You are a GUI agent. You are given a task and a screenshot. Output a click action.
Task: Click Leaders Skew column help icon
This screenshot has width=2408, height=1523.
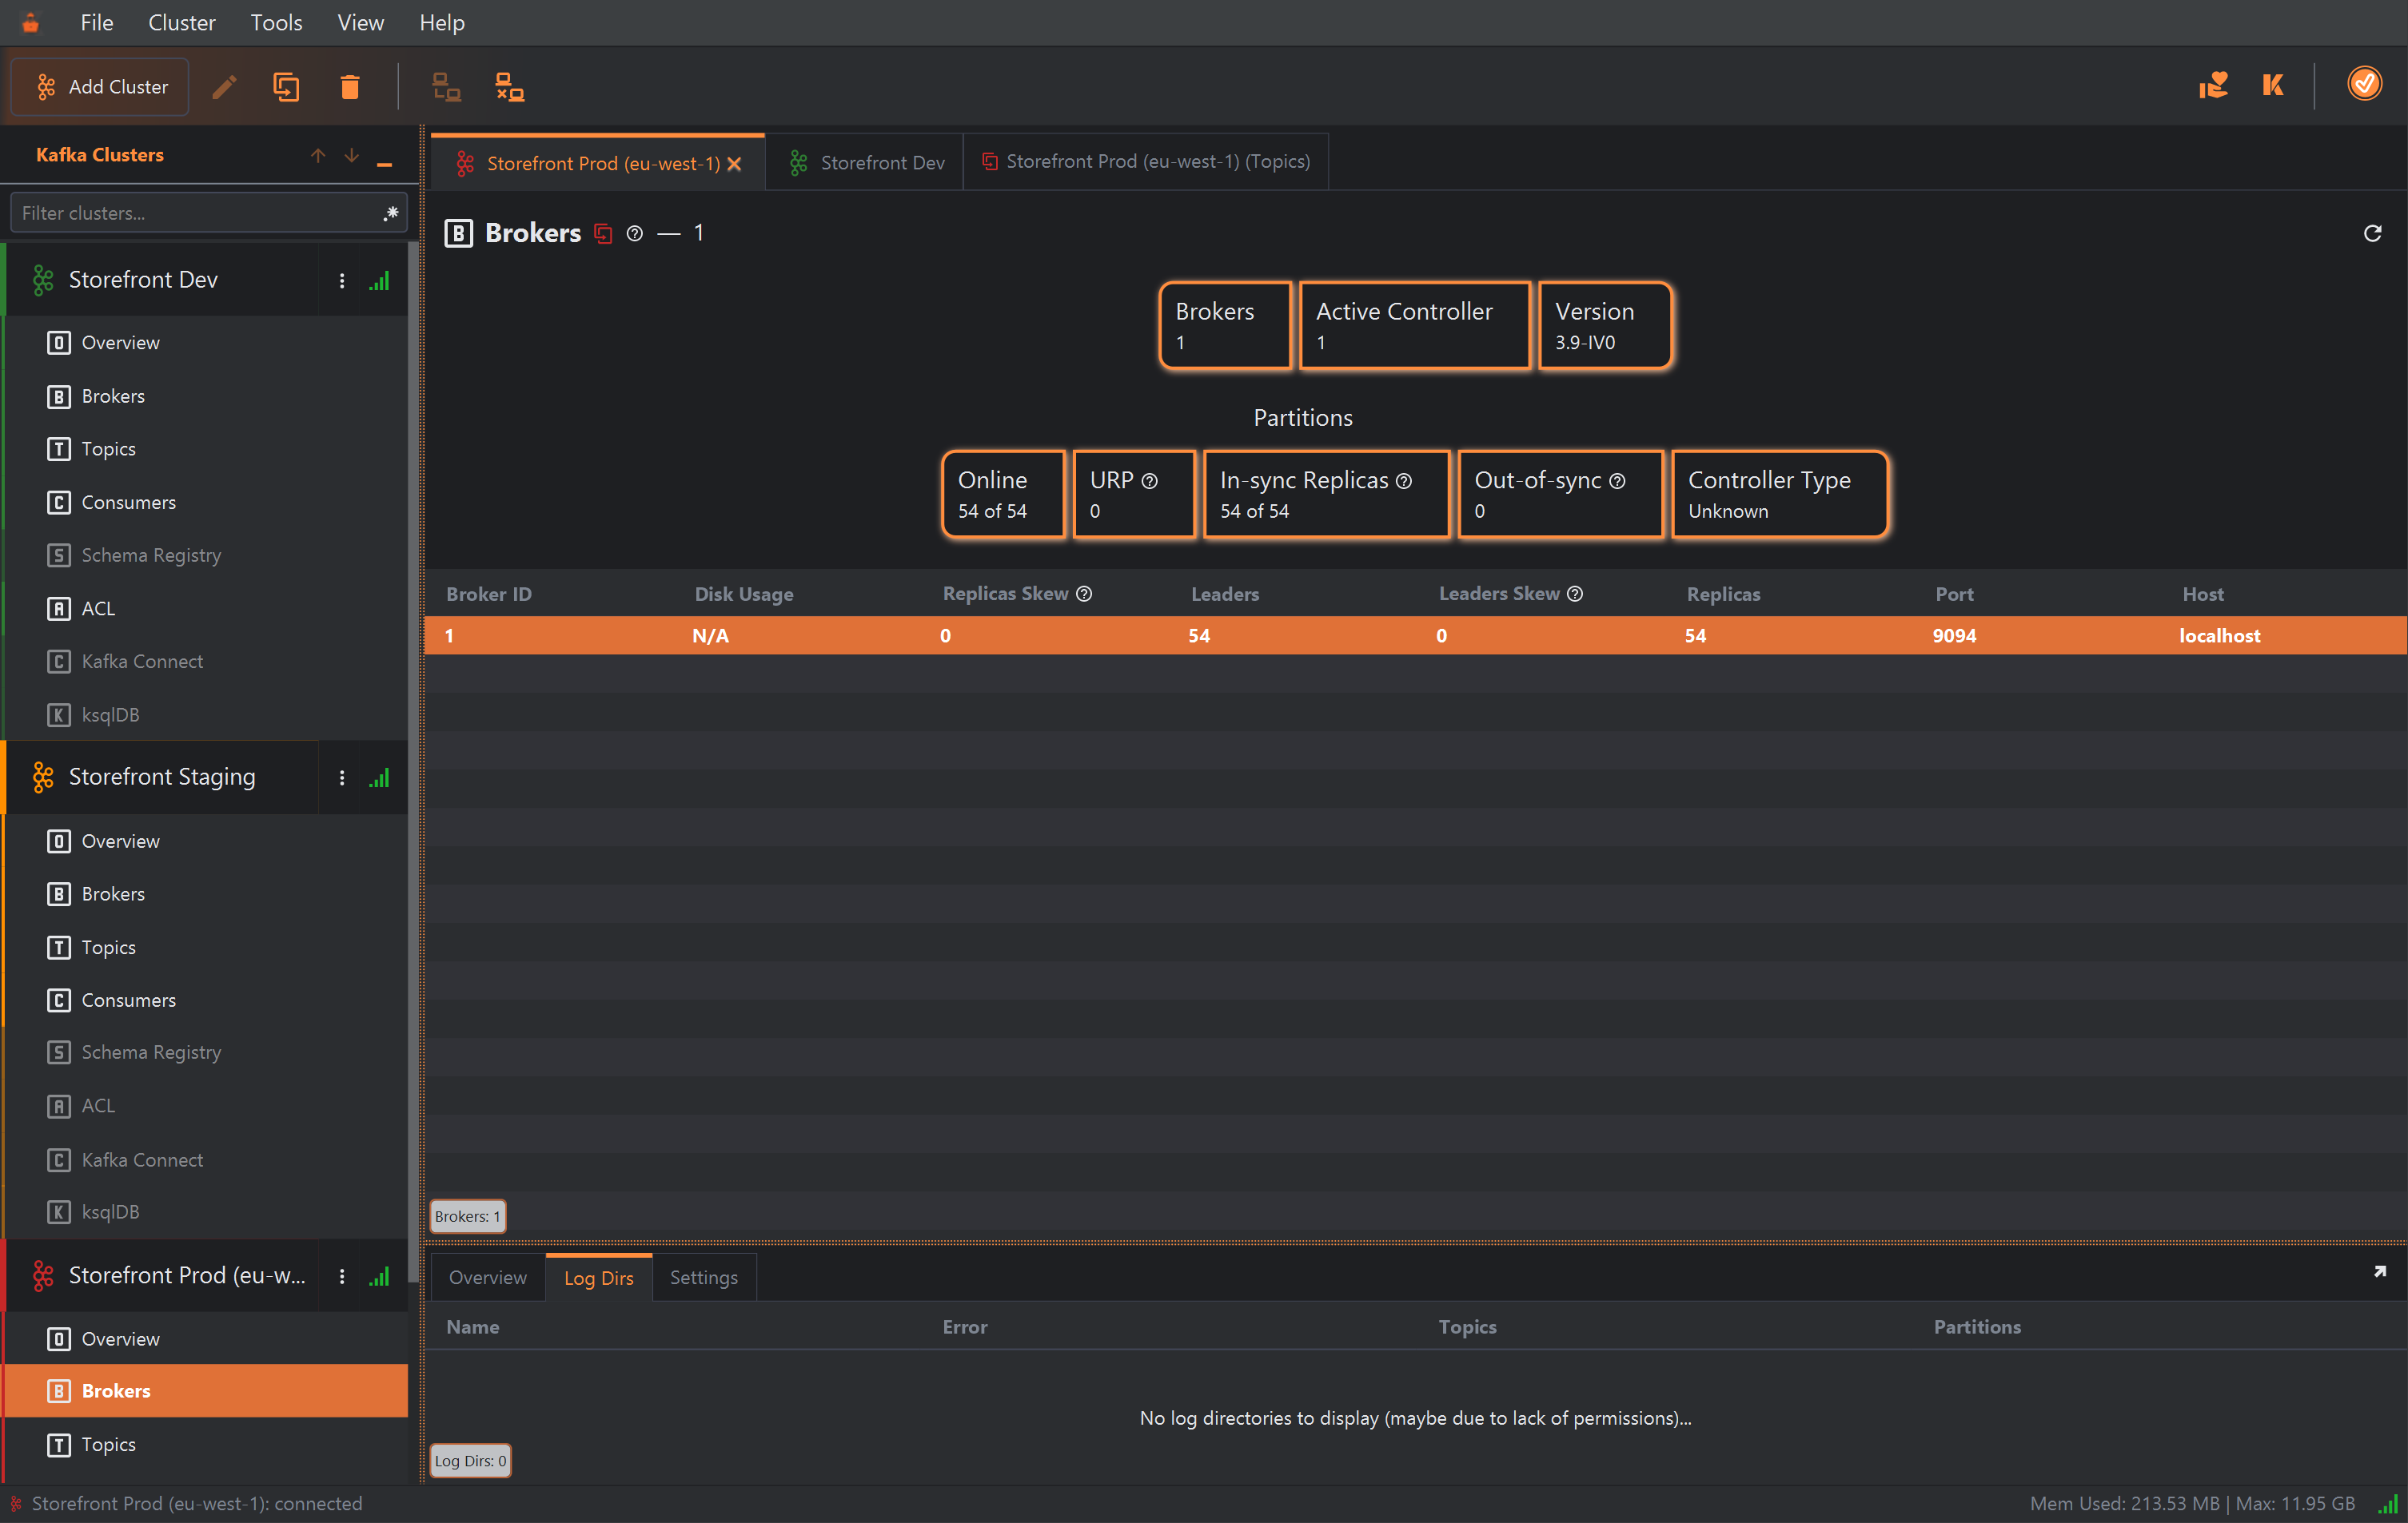click(1575, 594)
